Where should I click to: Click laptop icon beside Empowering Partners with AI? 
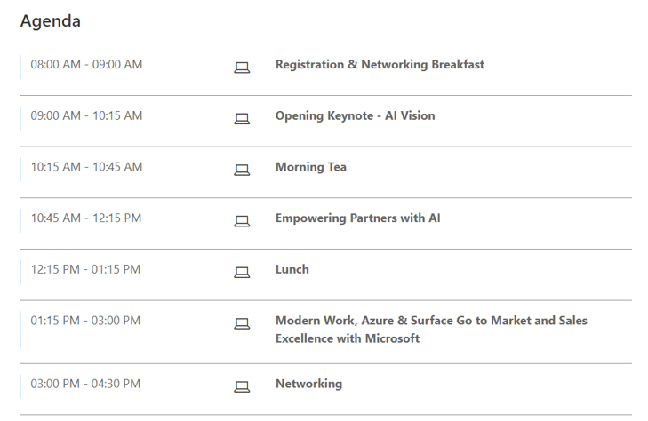[242, 221]
